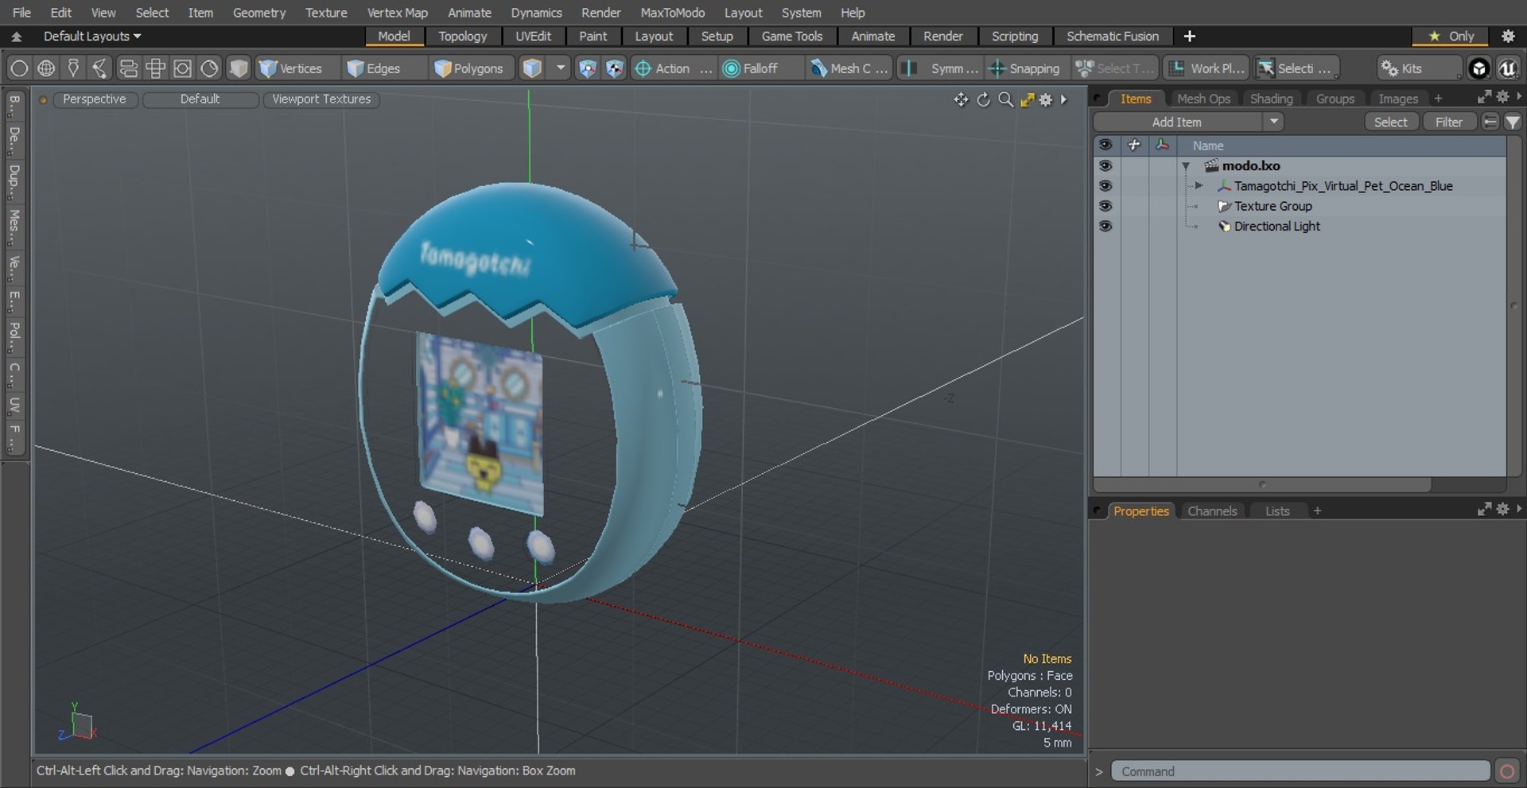Select the pen tool icon

click(73, 68)
